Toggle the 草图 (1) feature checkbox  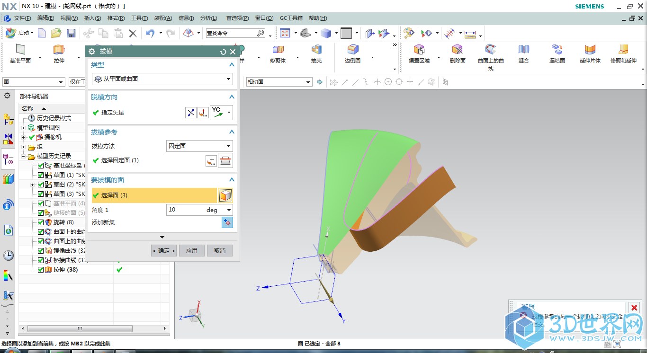tap(41, 175)
